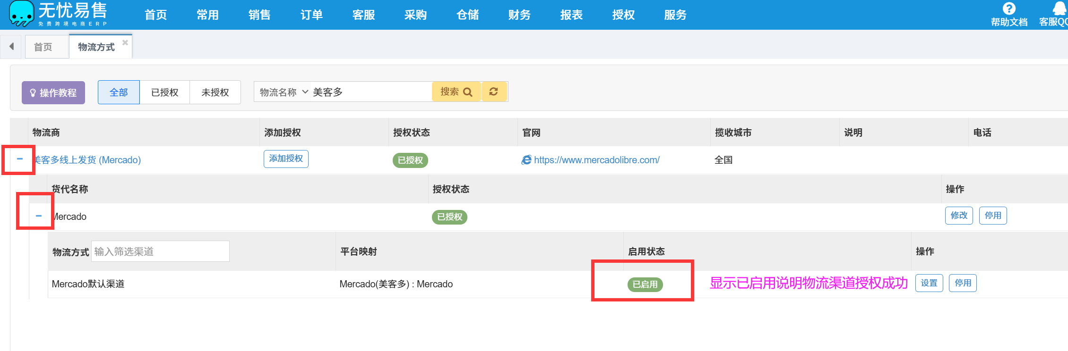Viewport: 1068px width, 351px height.
Task: Open the 订单 menu
Action: [x=311, y=15]
